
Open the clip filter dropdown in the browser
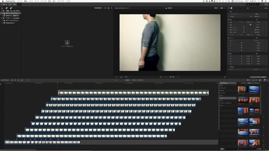click(x=98, y=8)
